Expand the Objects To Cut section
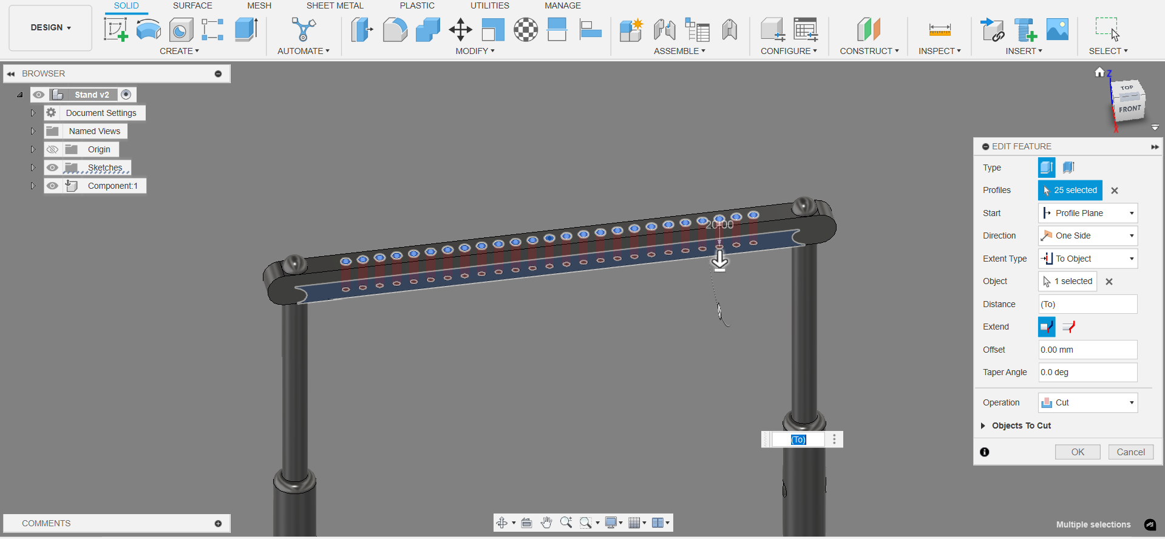Viewport: 1165px width, 539px height. (983, 425)
